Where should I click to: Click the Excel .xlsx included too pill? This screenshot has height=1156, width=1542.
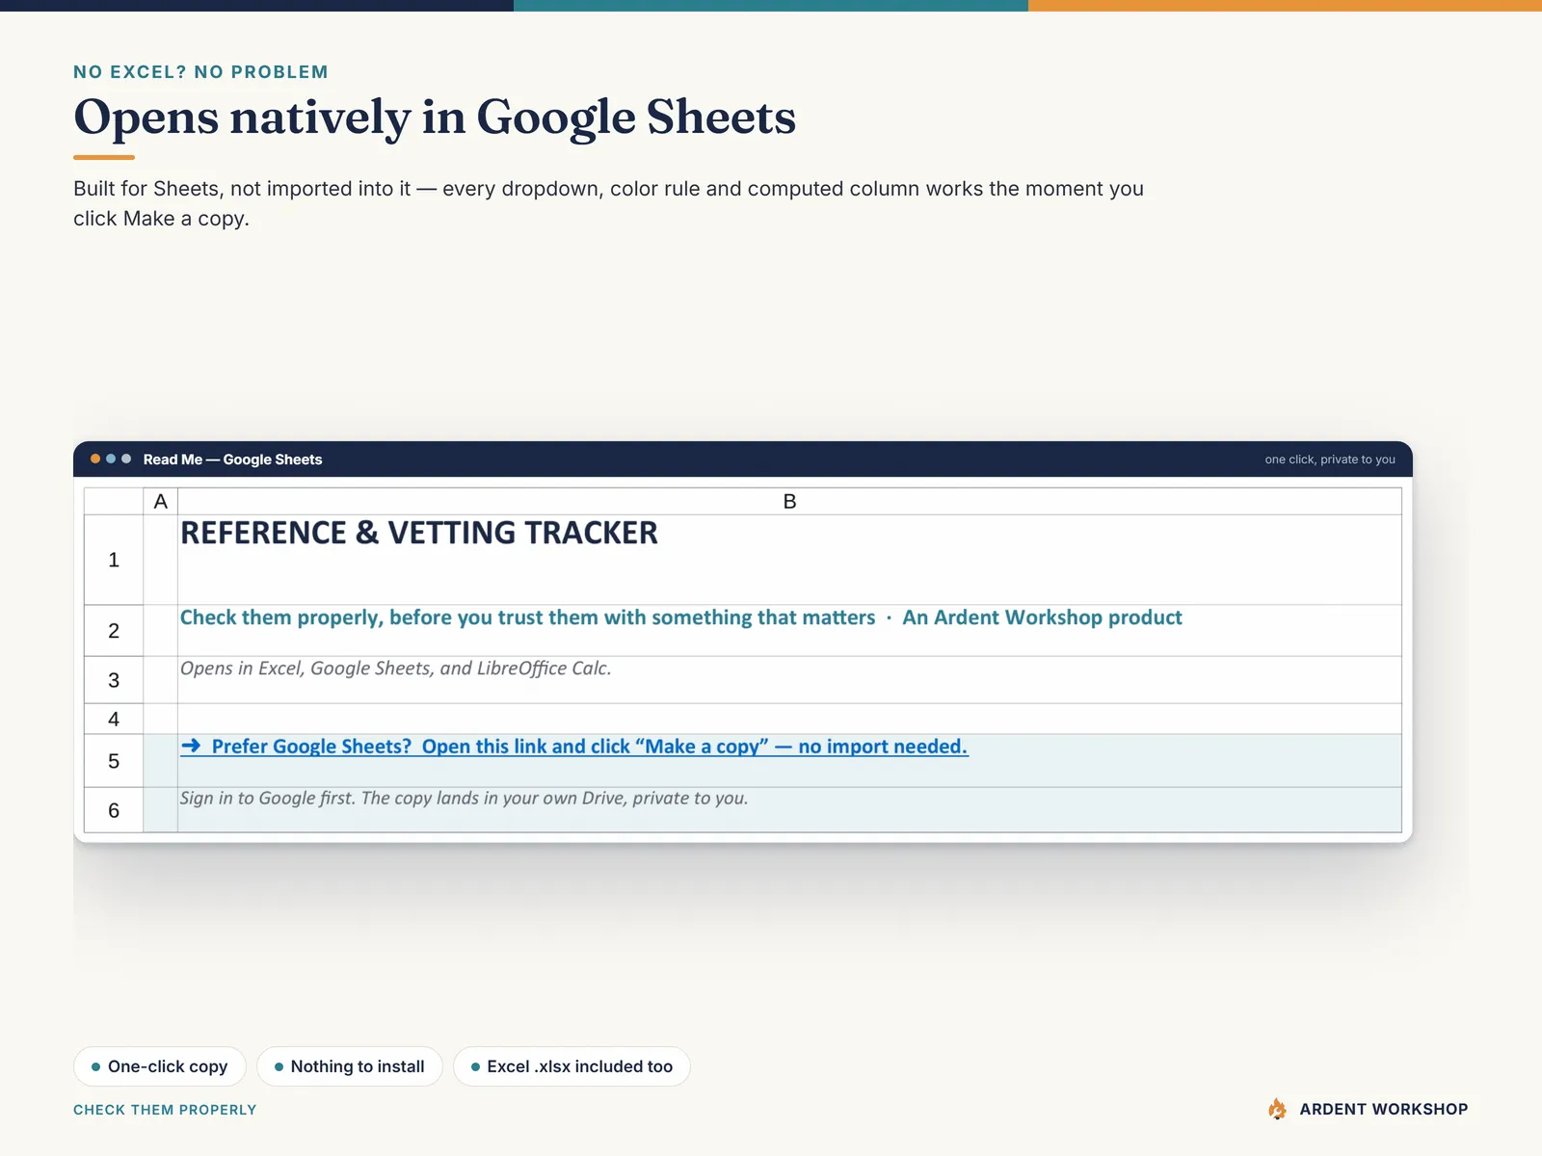572,1066
